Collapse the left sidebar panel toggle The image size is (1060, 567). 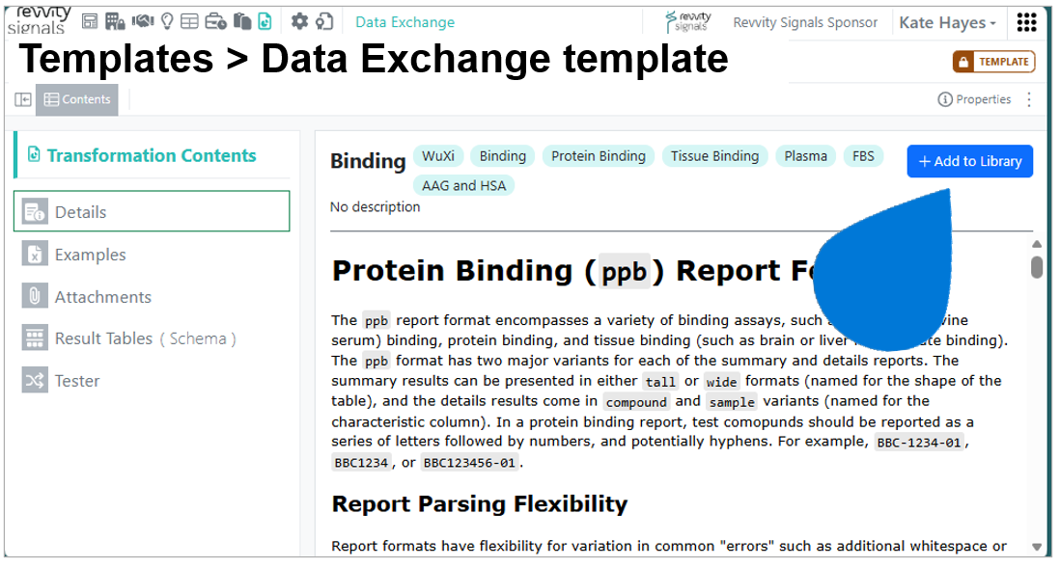coord(23,100)
